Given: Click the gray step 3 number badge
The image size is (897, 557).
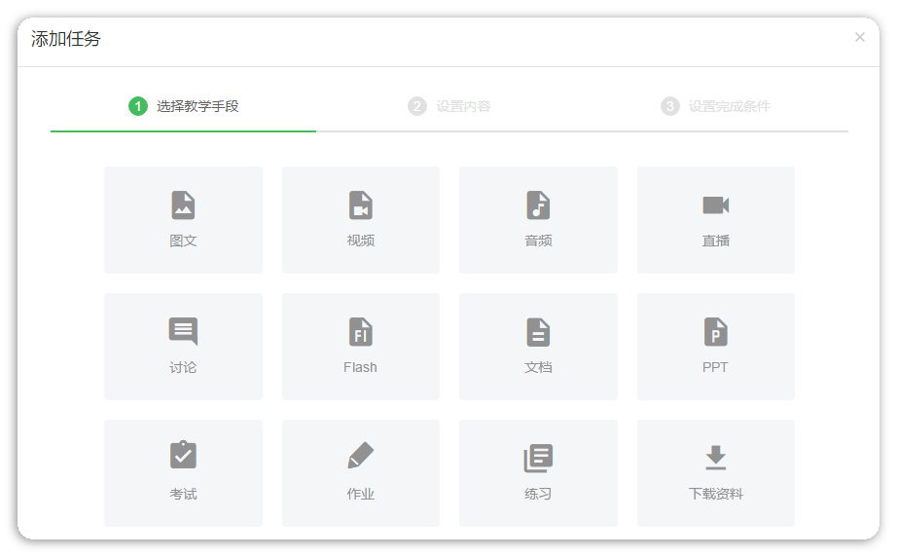Looking at the screenshot, I should pos(670,106).
